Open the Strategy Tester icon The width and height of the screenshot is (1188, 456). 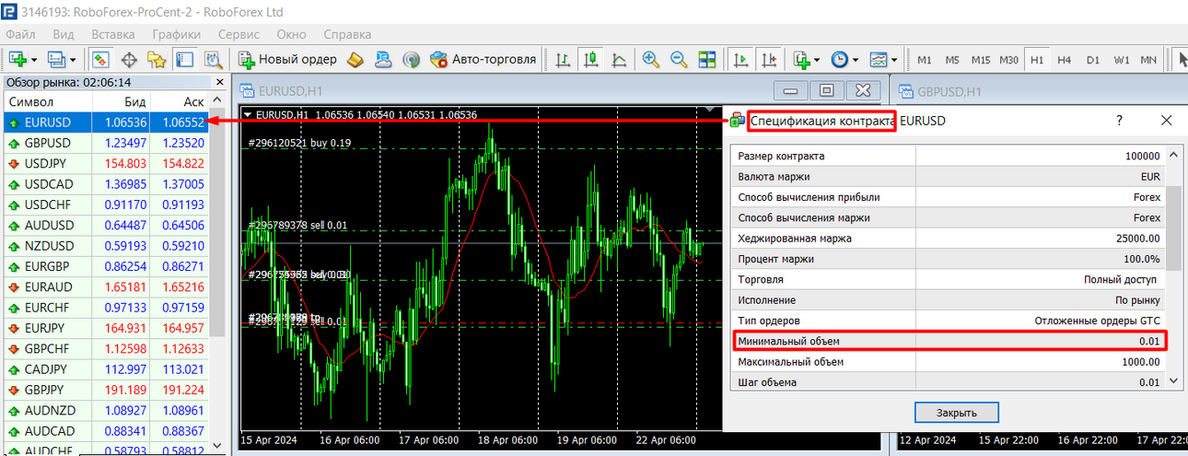point(214,59)
